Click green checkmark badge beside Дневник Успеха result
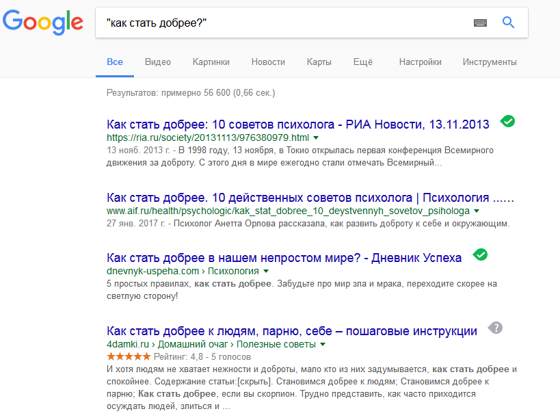Image resolution: width=560 pixels, height=420 pixels. (480, 254)
